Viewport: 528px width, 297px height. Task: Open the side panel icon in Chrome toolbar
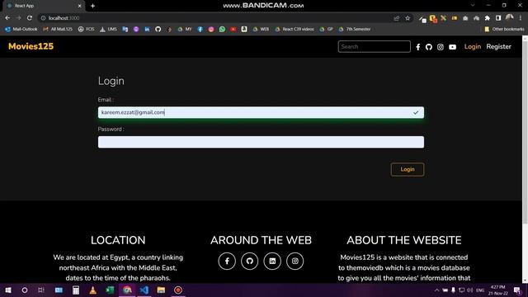498,18
